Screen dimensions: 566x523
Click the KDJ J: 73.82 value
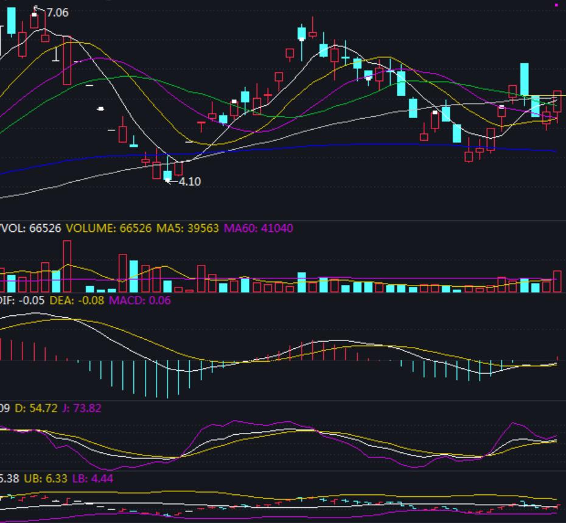82,408
